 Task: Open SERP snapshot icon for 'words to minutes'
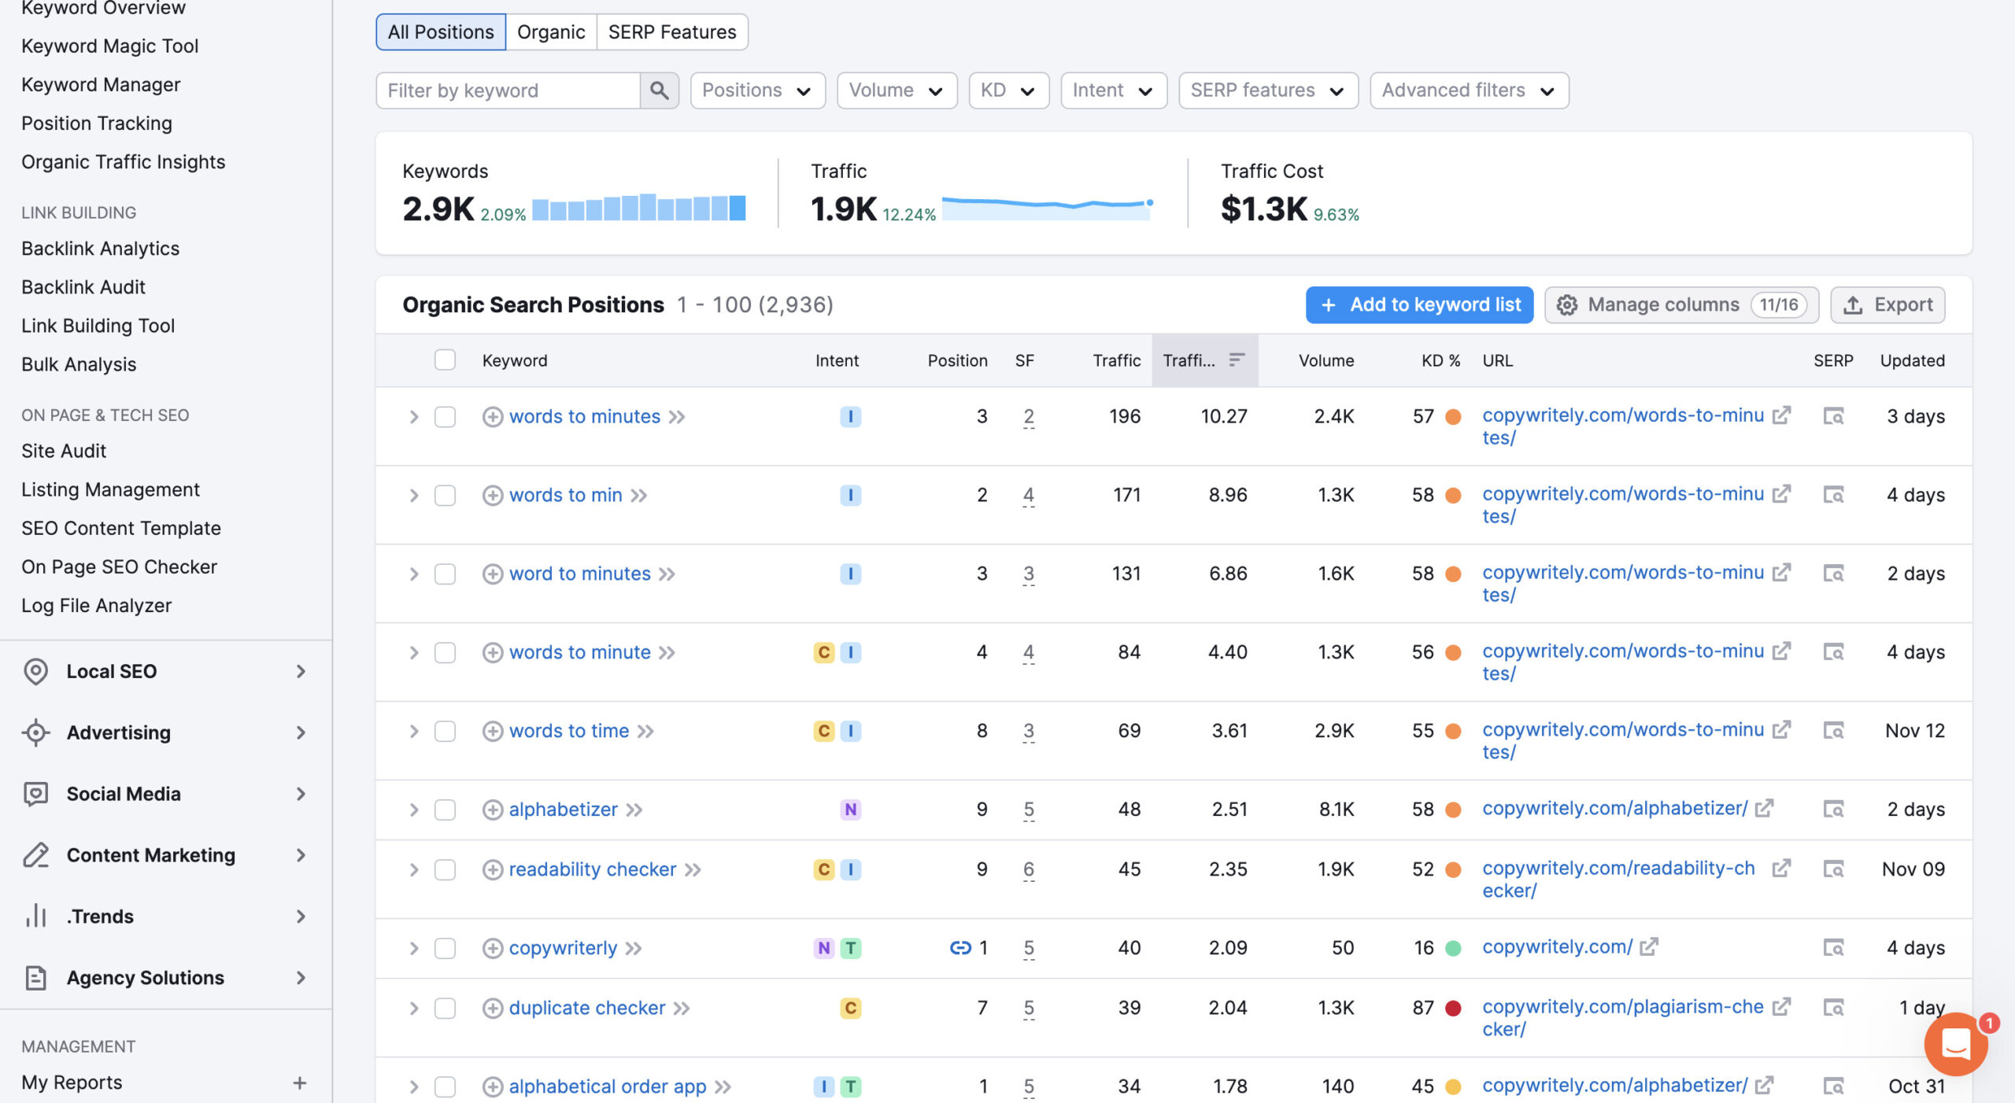(x=1833, y=416)
